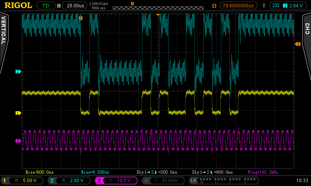Viewport: 311px width, 186px height.
Task: Open the 79.6000000us delay value field
Action: (x=238, y=6)
